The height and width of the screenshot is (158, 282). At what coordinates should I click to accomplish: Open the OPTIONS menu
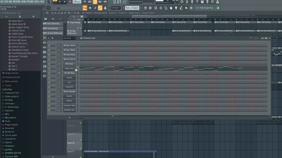point(30,2)
